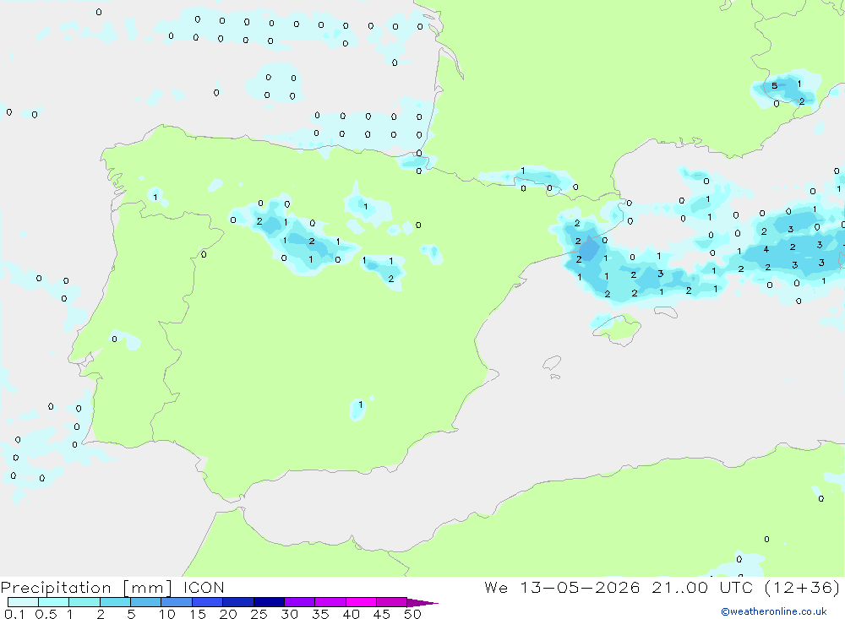Click the map value '5' over northeast
The width and height of the screenshot is (845, 619).
(774, 85)
